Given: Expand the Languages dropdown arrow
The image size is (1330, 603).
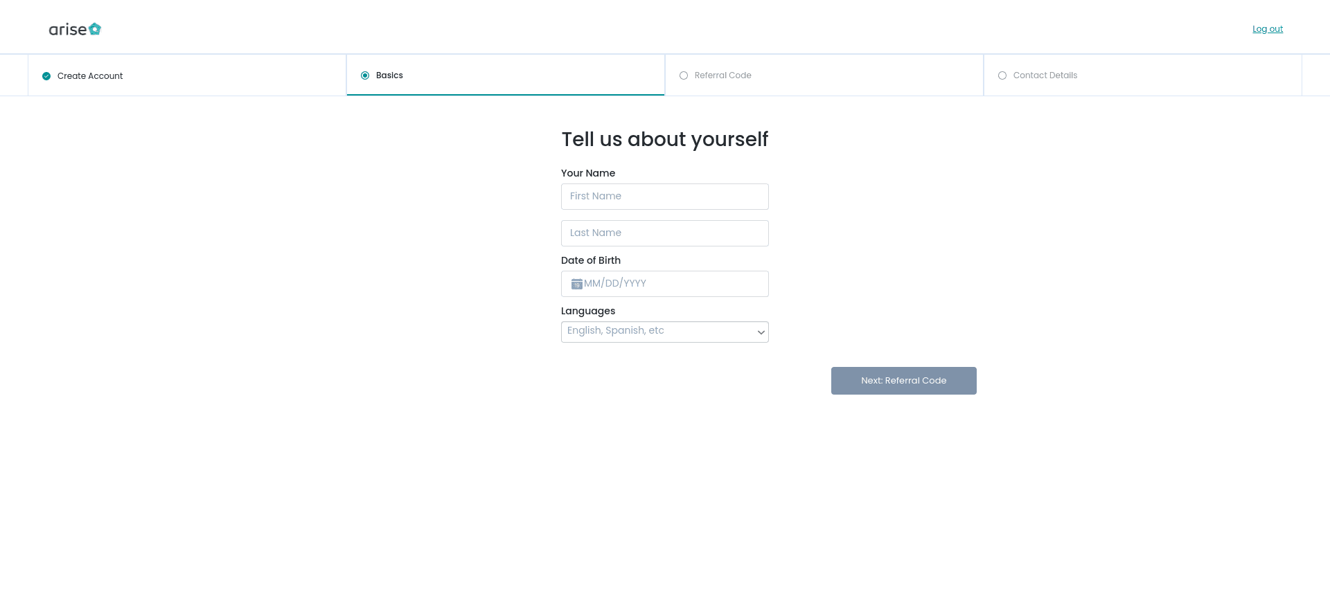Looking at the screenshot, I should click(x=761, y=332).
